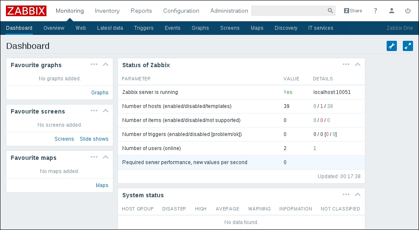This screenshot has width=419, height=230.
Task: Click into the top search field
Action: pyautogui.click(x=288, y=11)
